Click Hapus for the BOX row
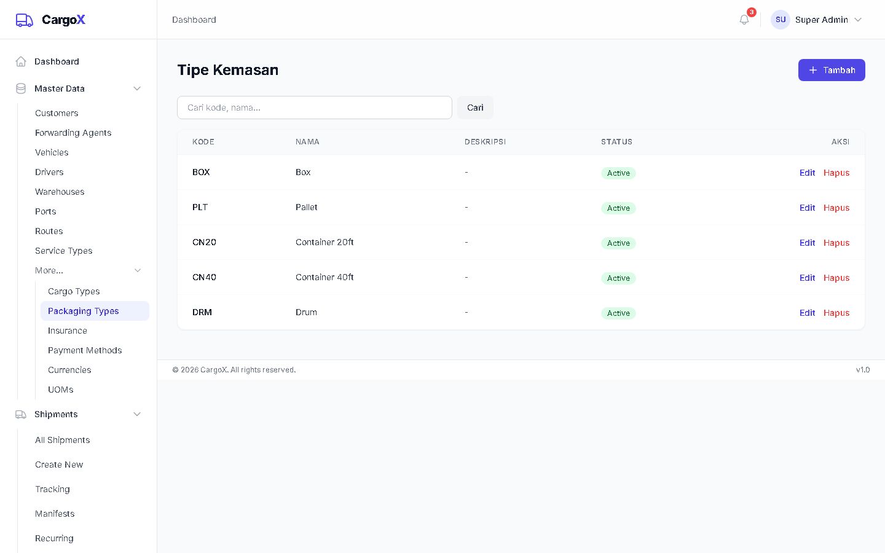885x553 pixels. (836, 173)
